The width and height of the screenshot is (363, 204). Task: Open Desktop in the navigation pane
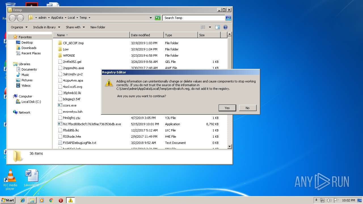tap(27, 42)
